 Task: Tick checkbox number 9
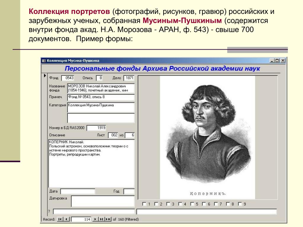240,204
